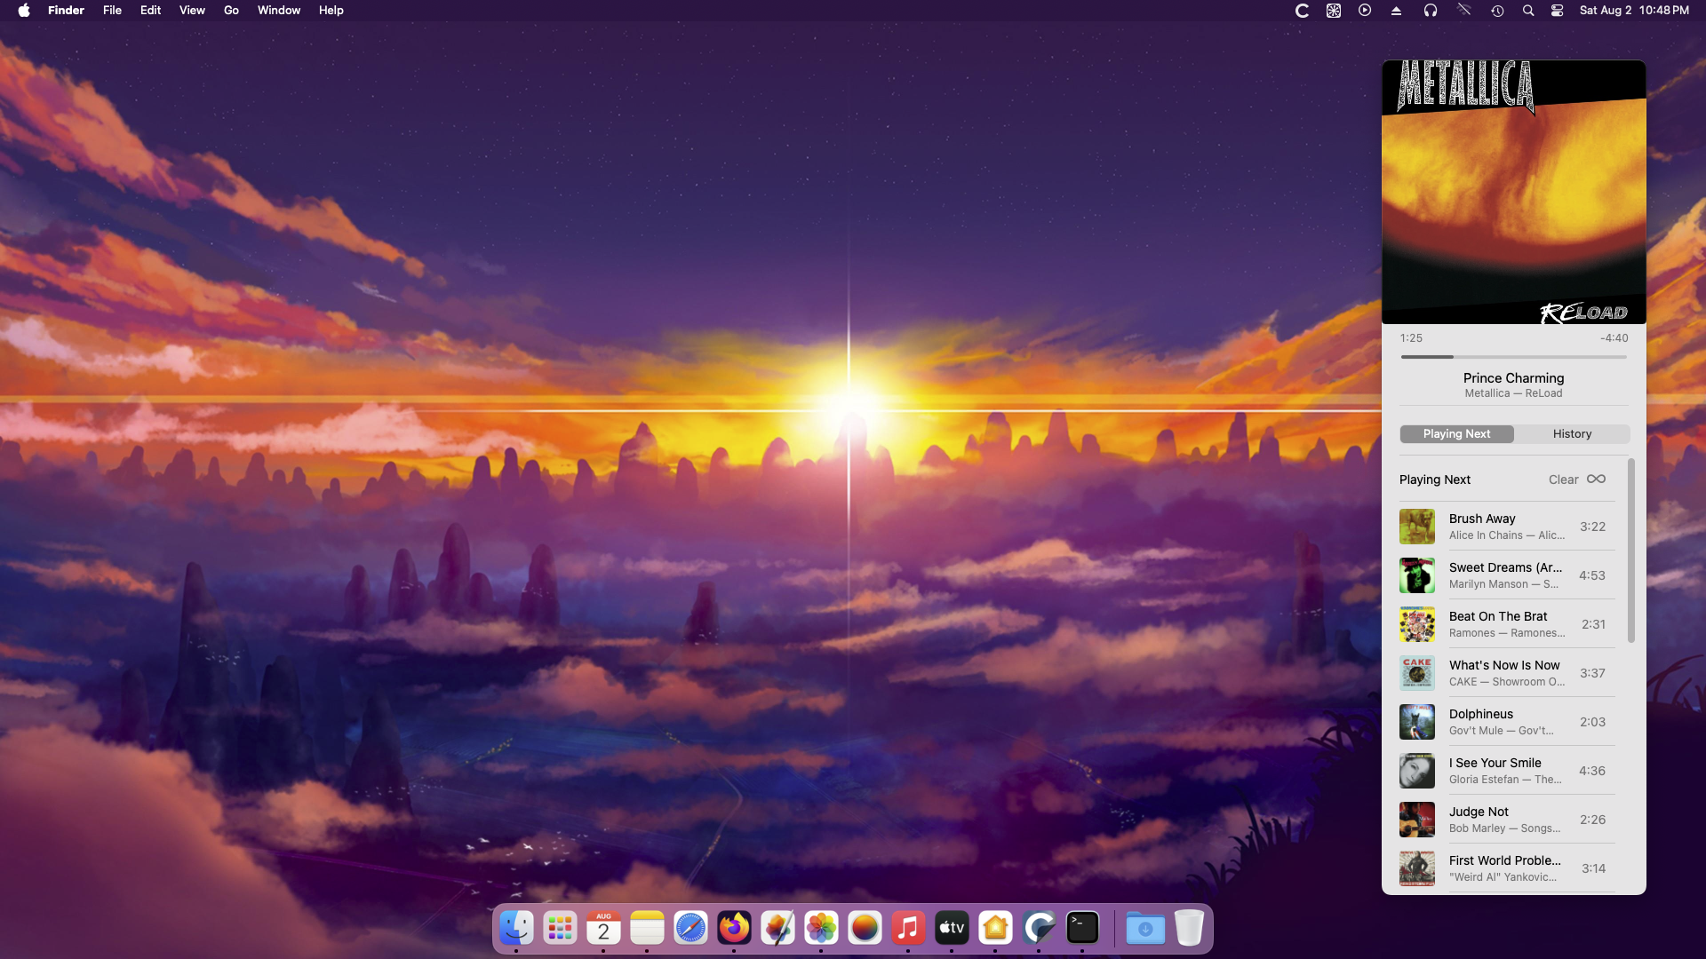Viewport: 1706px width, 959px height.
Task: Open Firefox from the Dock
Action: pos(734,929)
